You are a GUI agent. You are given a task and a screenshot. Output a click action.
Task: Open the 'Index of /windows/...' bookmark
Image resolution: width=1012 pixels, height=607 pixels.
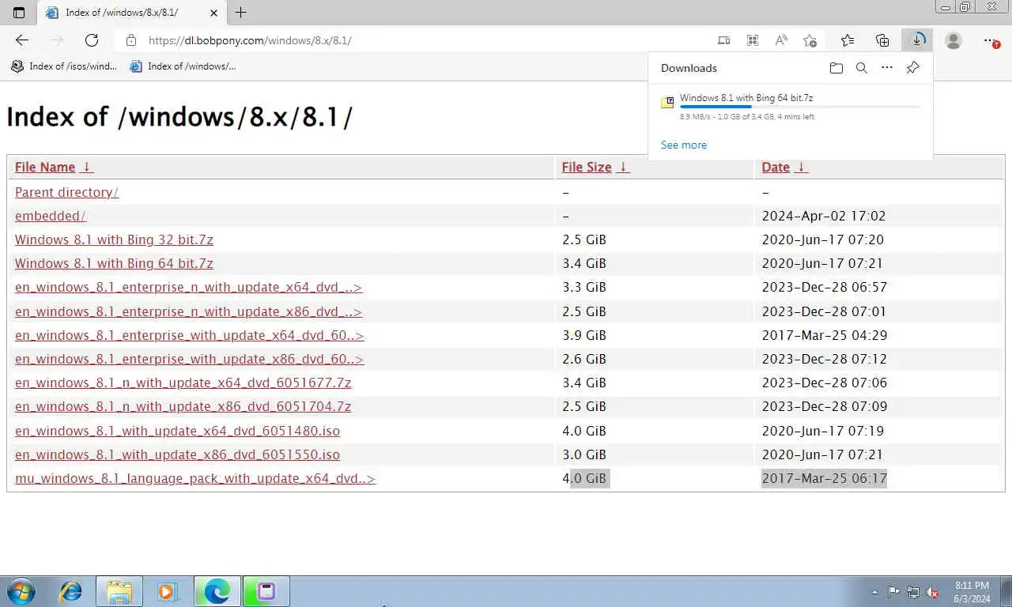(183, 66)
